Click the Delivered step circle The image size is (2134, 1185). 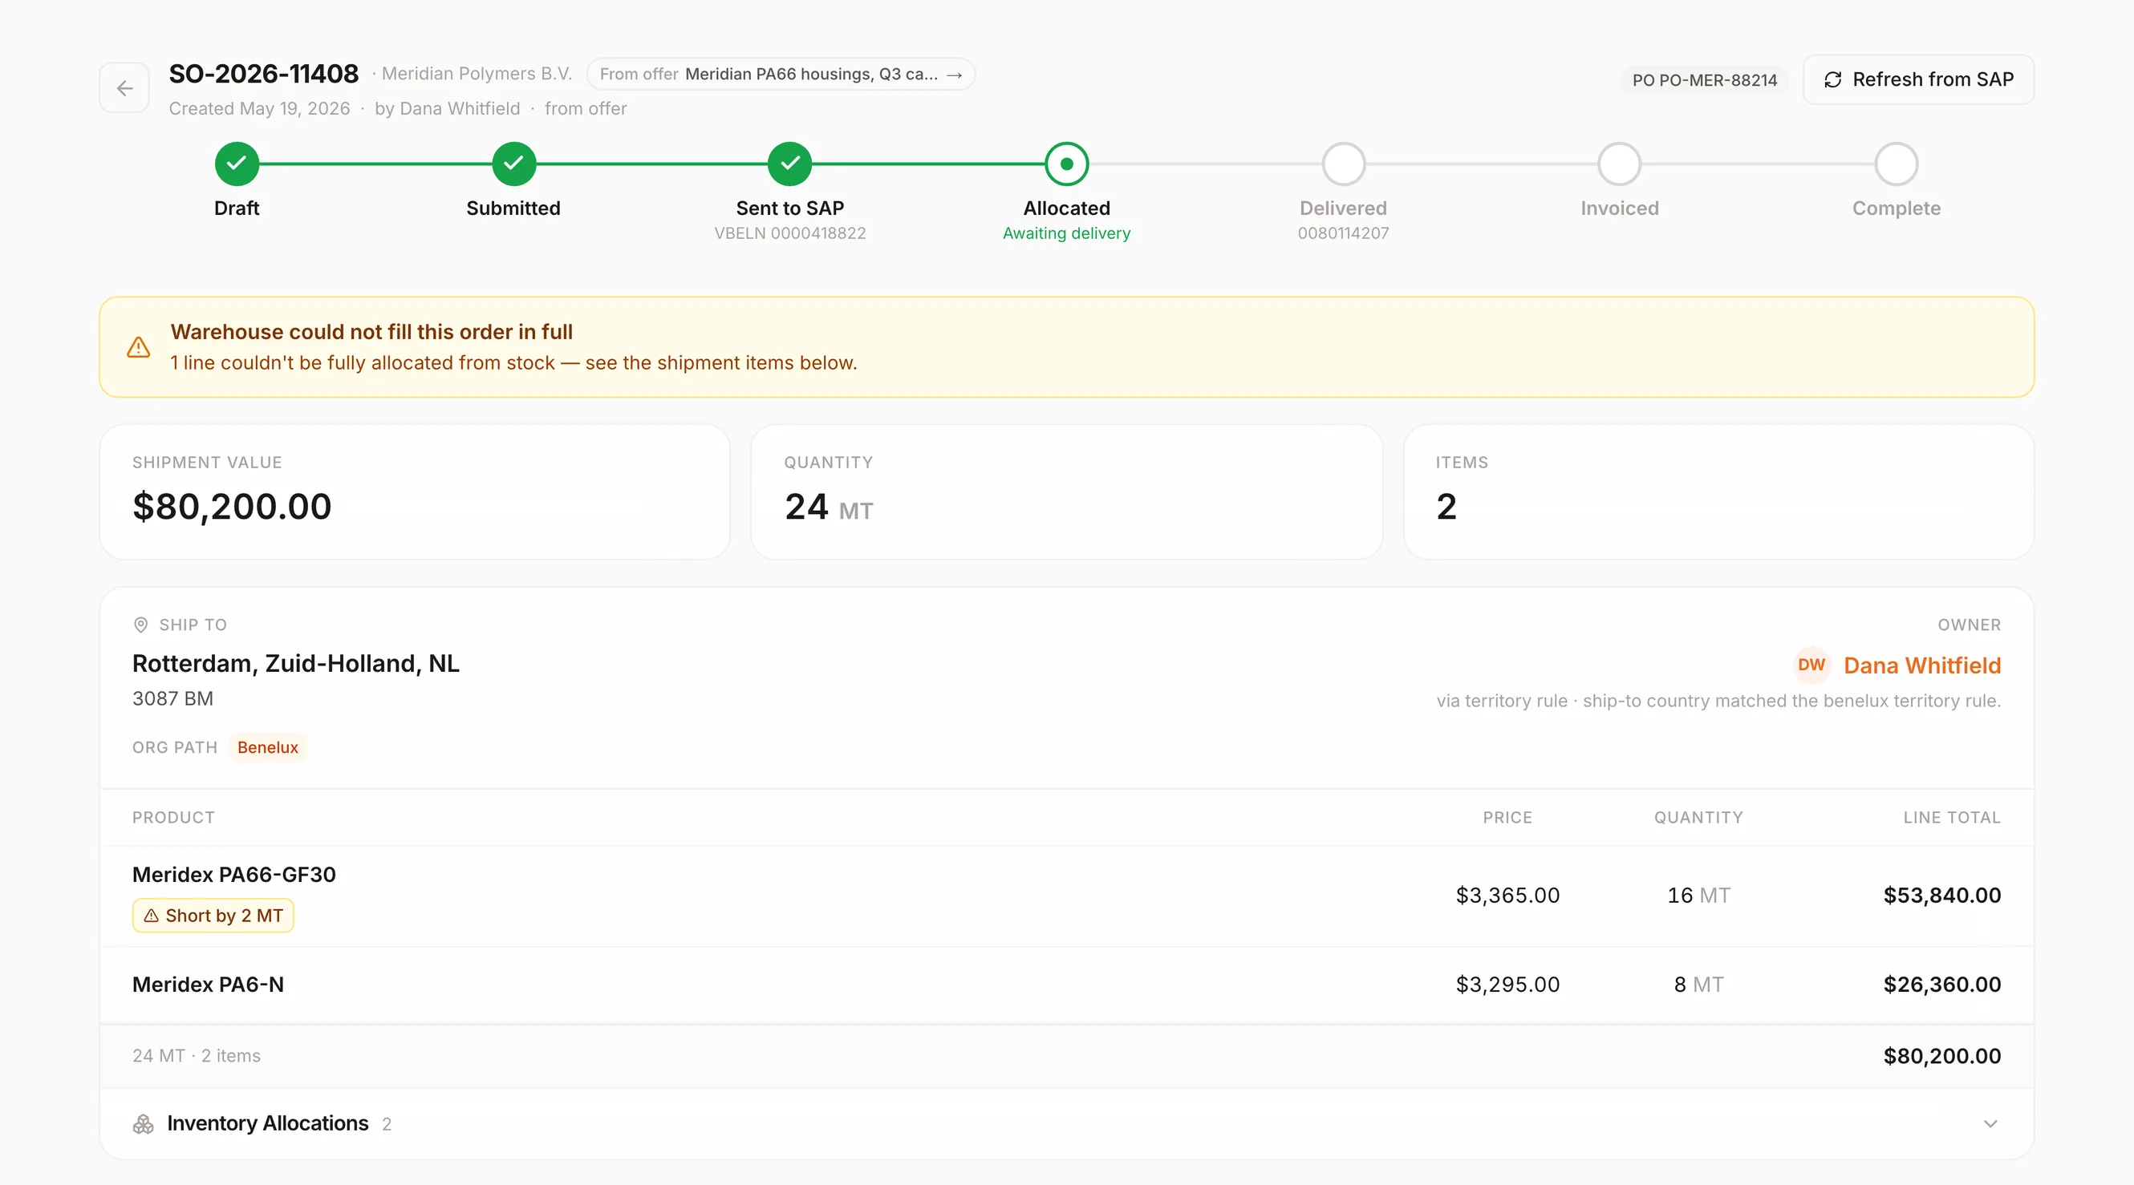click(x=1344, y=164)
